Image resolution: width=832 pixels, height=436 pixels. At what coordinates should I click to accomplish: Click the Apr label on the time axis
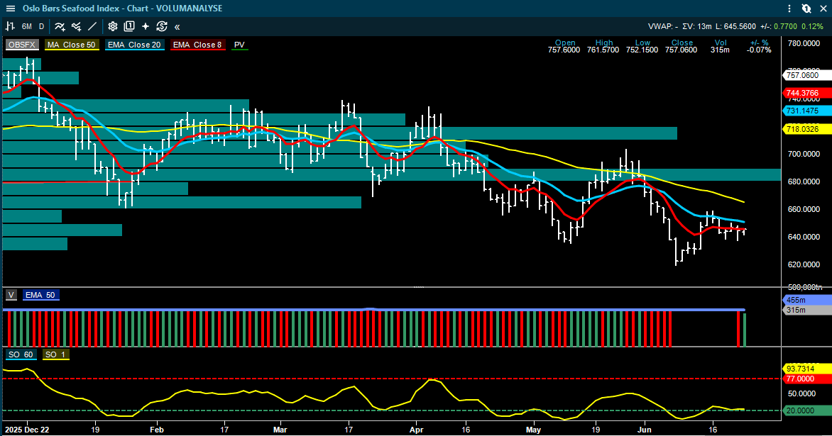pos(417,430)
